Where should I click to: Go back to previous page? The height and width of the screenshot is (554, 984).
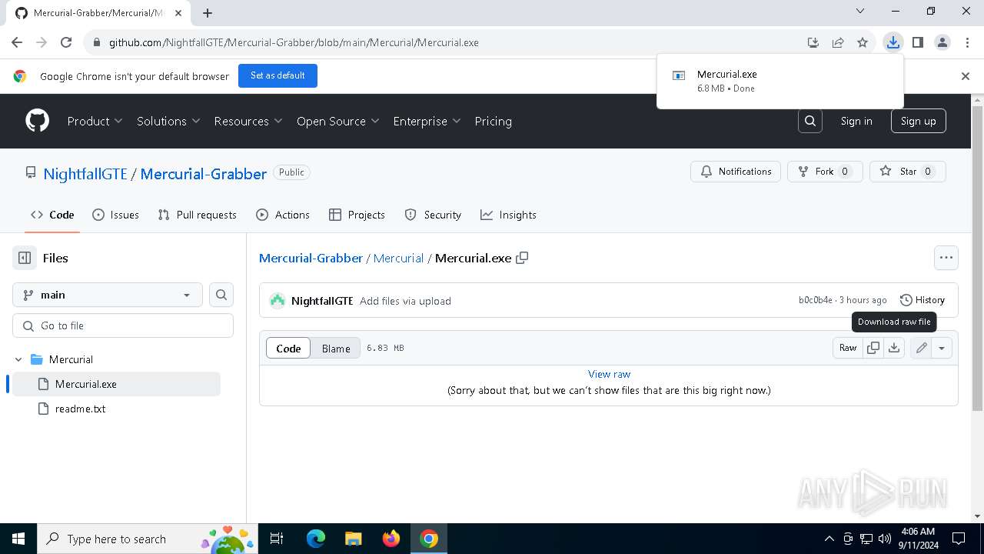(x=17, y=42)
